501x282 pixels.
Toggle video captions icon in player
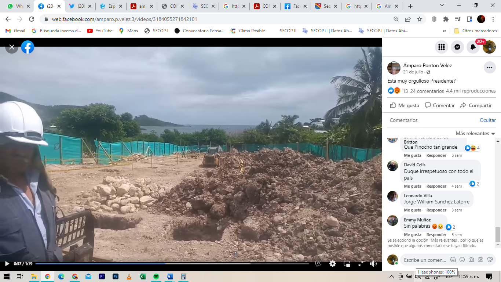pos(318,264)
